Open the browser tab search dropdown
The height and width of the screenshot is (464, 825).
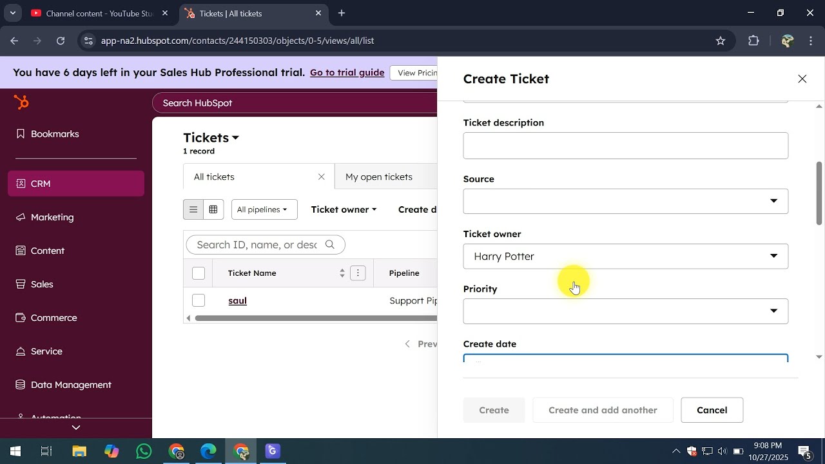pos(12,13)
